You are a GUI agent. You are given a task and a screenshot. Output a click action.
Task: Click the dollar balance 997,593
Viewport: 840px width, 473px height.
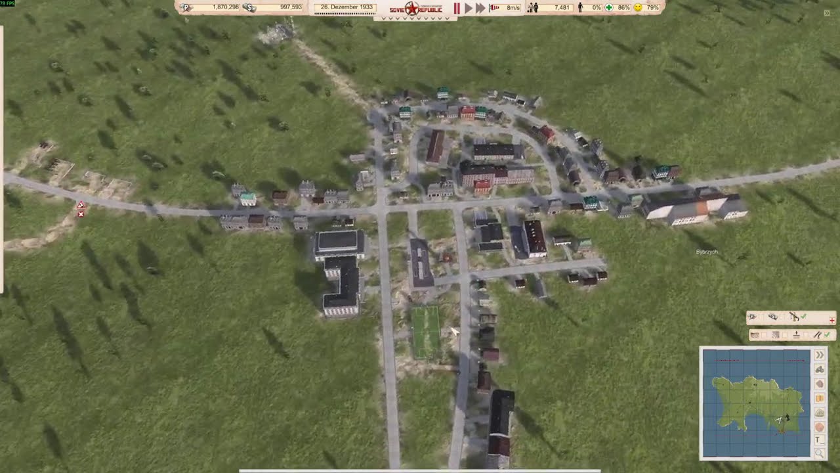291,7
